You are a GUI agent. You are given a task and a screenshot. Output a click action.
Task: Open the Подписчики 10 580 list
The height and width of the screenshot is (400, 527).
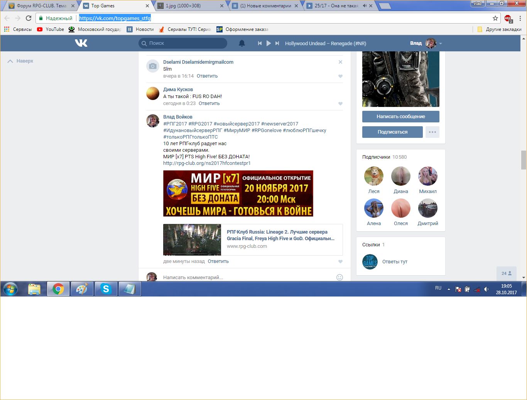384,157
